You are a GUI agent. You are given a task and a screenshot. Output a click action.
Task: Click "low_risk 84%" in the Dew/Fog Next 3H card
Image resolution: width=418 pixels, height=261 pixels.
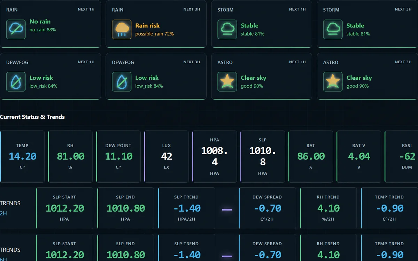[x=149, y=86]
